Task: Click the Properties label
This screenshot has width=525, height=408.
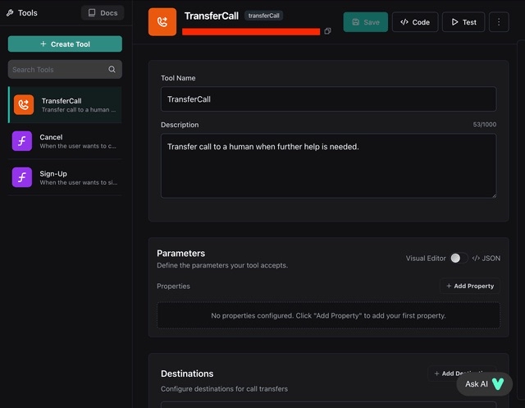Action: coord(173,287)
